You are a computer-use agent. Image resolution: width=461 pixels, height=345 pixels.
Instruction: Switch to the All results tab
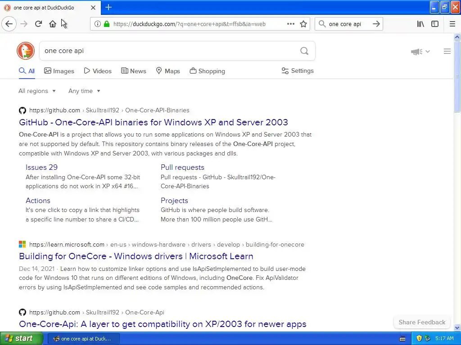[x=27, y=71]
